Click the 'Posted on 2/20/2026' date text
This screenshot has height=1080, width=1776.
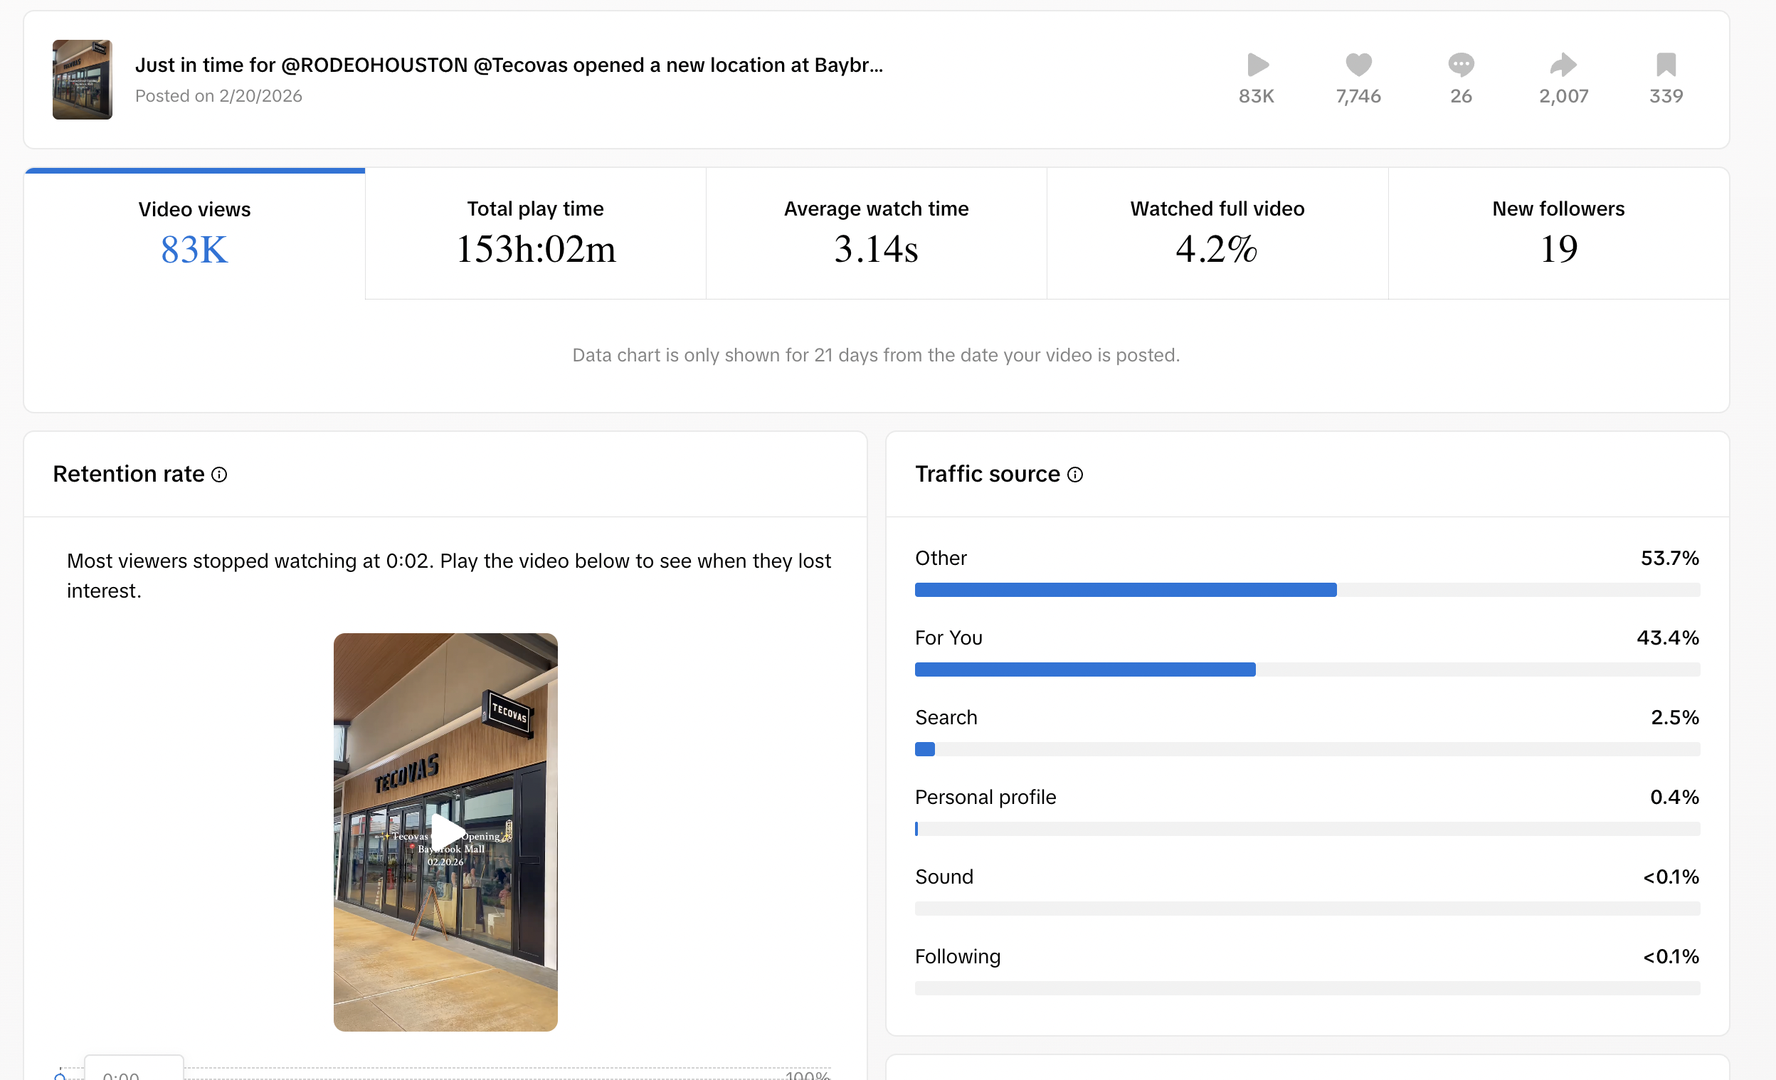coord(218,96)
